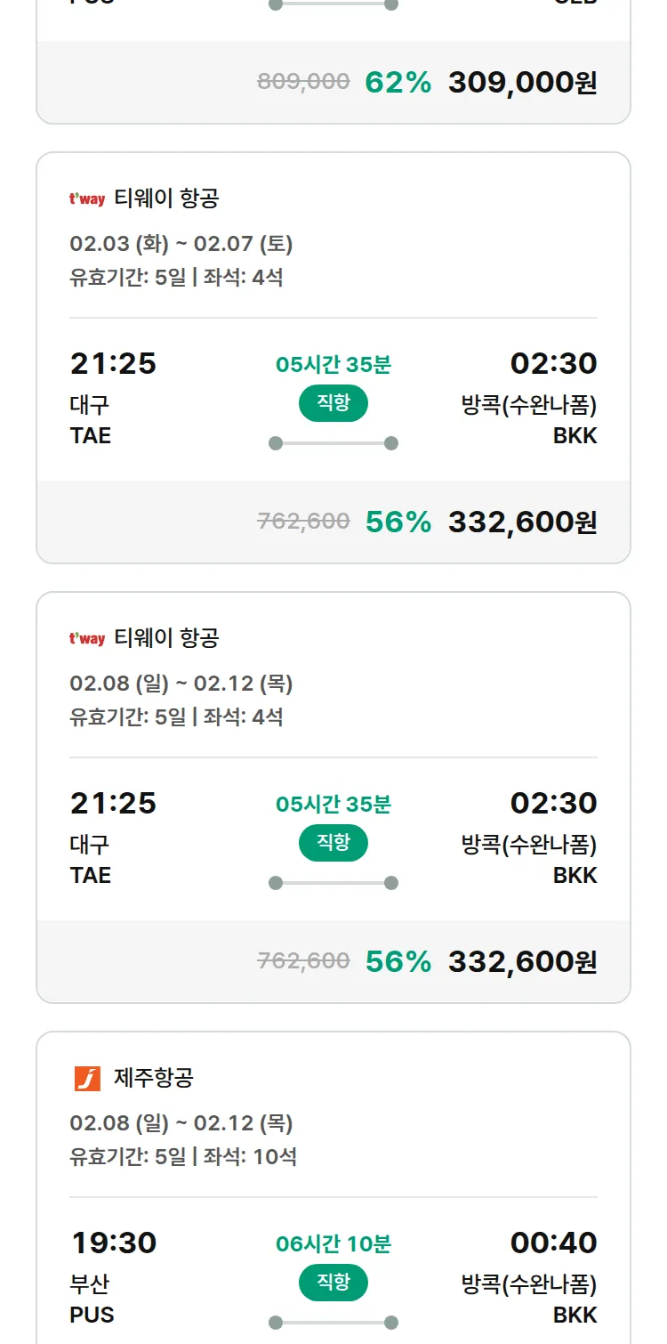This screenshot has height=1344, width=667.
Task: Open the 제주항공 airline name
Action: click(x=154, y=1078)
